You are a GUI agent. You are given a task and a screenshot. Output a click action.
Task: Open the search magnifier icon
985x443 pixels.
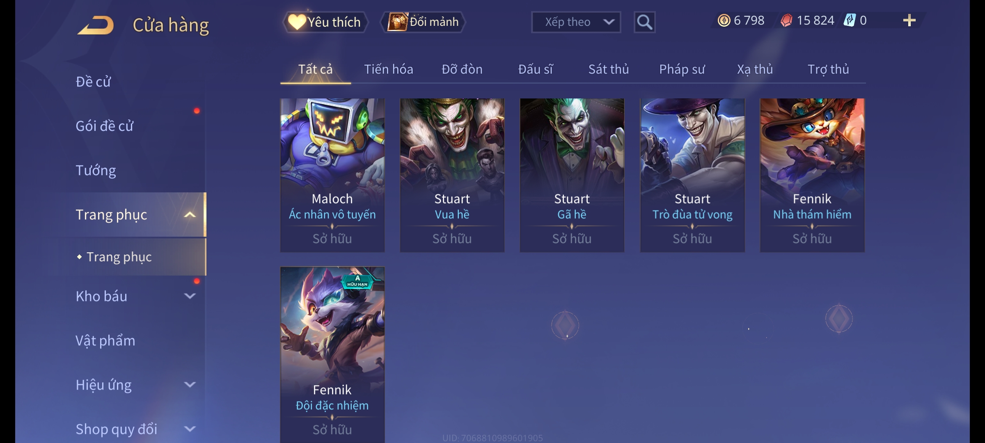click(x=644, y=22)
